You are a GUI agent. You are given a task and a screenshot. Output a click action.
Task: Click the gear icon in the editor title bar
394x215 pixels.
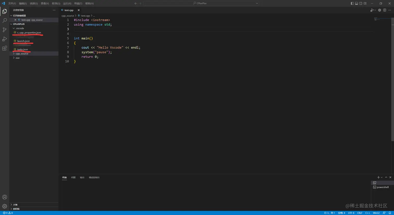(380, 10)
